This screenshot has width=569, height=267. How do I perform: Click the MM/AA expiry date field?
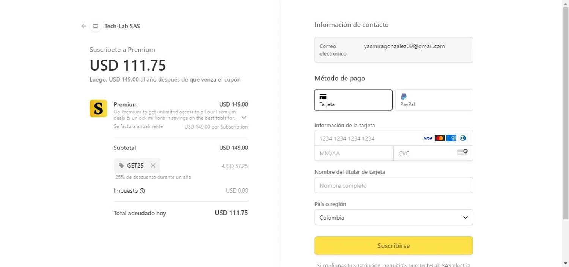coord(354,153)
